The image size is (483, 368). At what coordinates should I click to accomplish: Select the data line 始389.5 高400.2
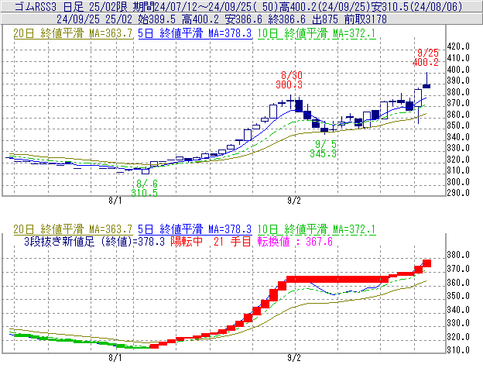tap(178, 19)
